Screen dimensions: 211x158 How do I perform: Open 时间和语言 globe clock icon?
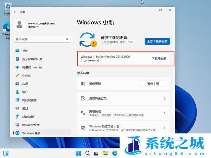[17, 100]
